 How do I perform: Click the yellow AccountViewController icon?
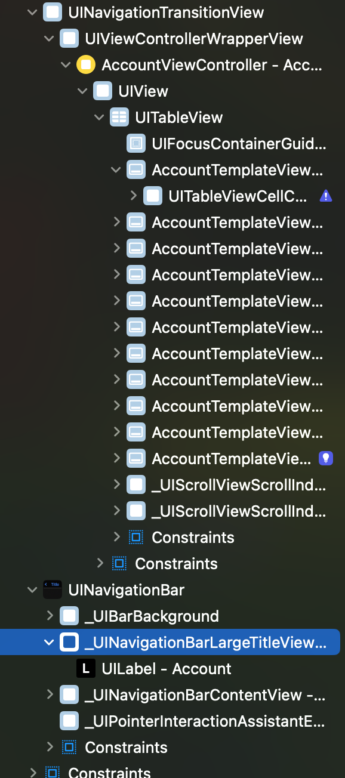tap(86, 65)
